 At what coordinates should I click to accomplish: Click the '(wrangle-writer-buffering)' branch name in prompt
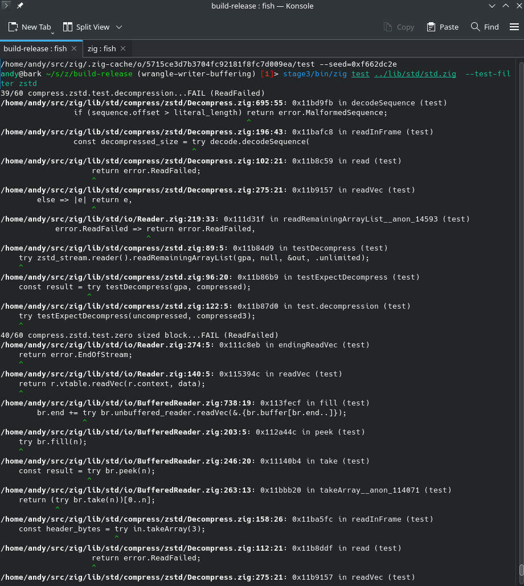[197, 74]
